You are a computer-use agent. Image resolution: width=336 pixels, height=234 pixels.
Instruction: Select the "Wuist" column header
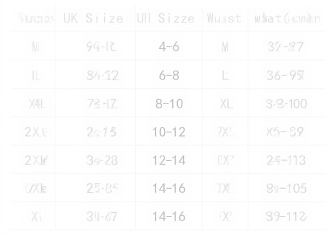[x=223, y=18]
